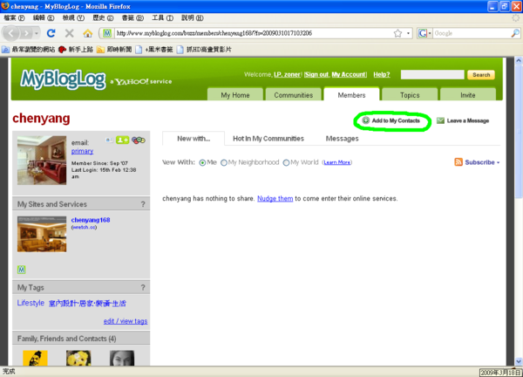
Task: Open the Bookmarks menu (B)
Action: (132, 17)
